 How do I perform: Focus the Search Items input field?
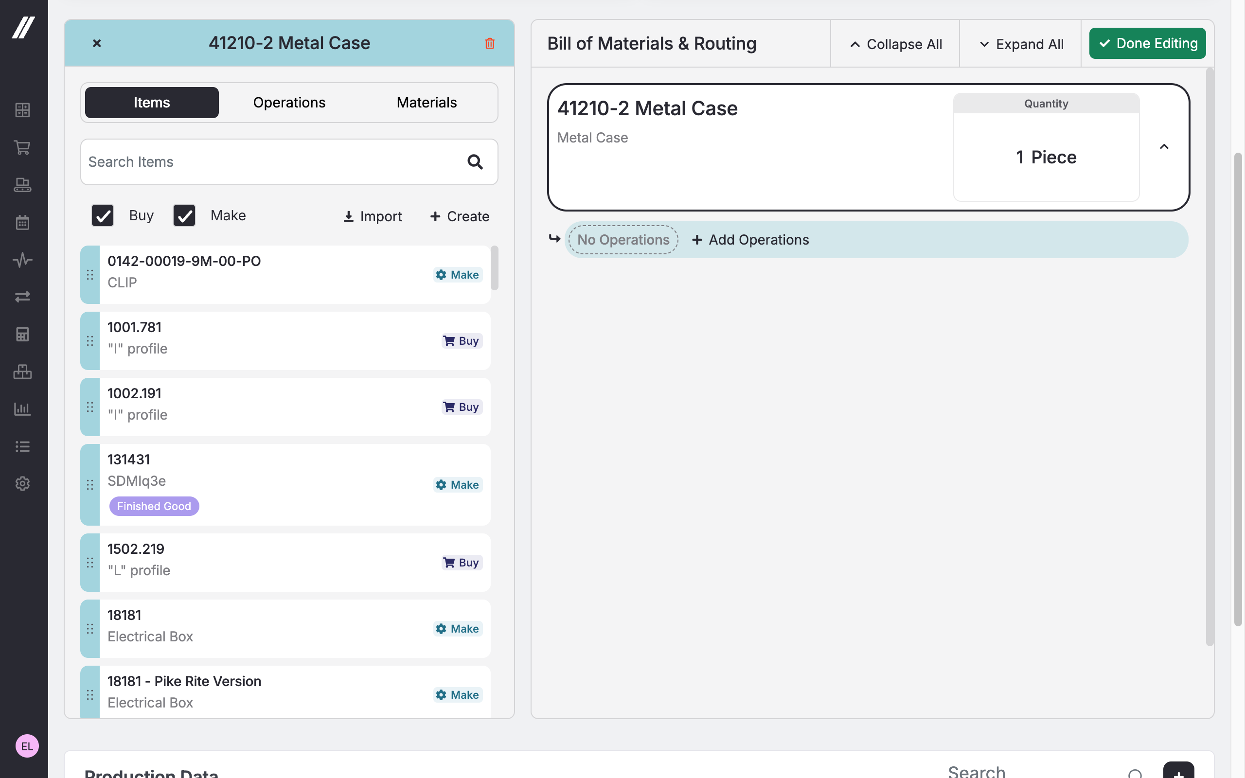267,162
